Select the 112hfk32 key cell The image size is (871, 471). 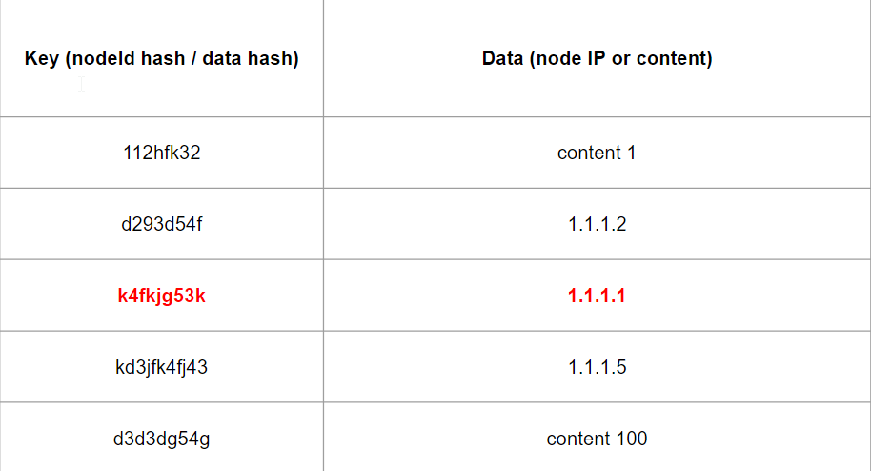click(x=162, y=153)
